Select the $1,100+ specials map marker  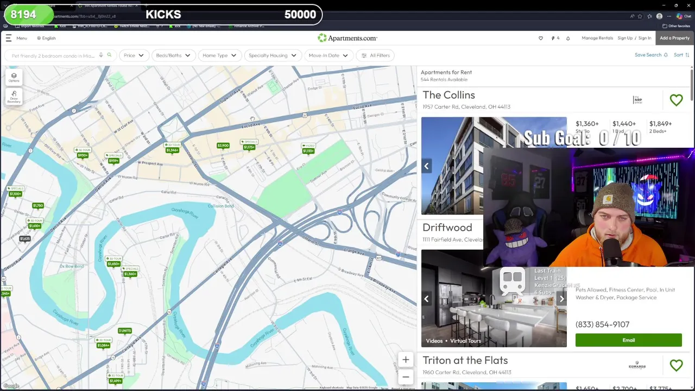[15, 194]
